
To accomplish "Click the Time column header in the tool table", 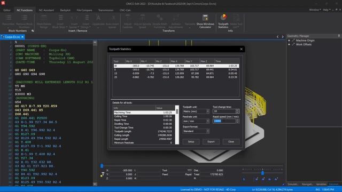I will tap(227, 61).
